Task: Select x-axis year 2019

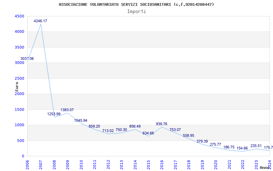Action: tap(202, 165)
